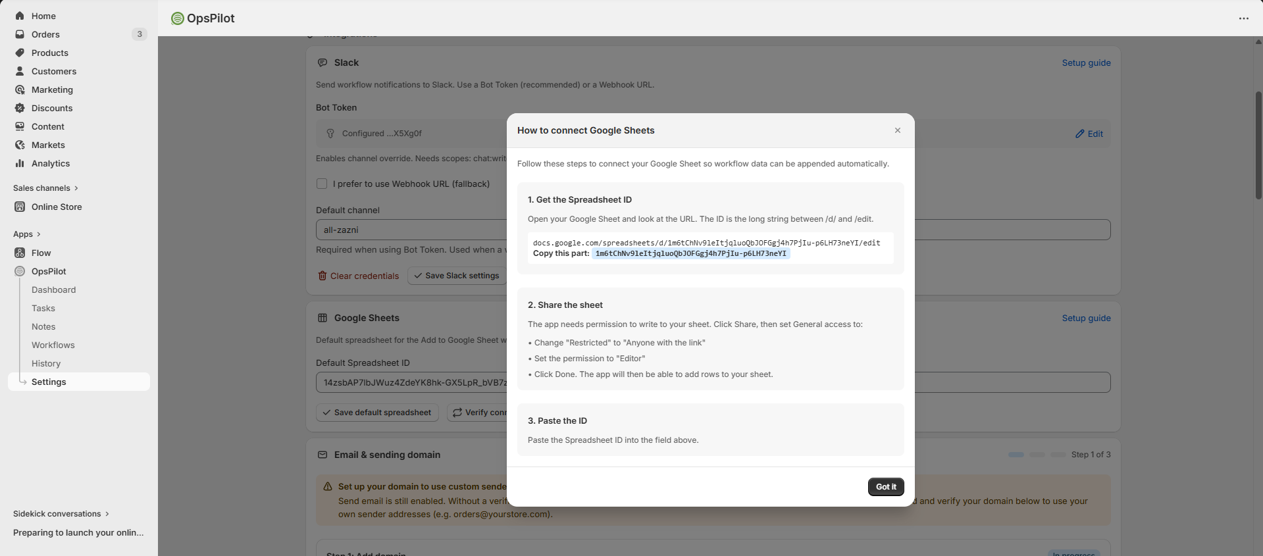Click the Home icon in sidebar
1263x556 pixels.
(20, 16)
